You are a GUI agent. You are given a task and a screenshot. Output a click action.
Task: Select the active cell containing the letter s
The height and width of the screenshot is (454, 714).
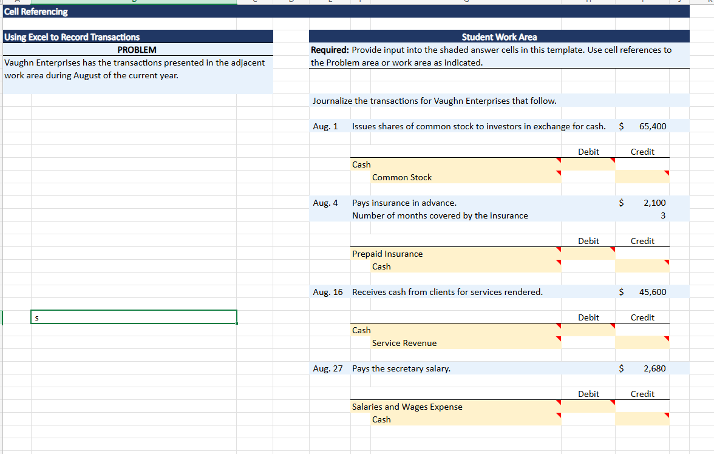click(x=134, y=316)
